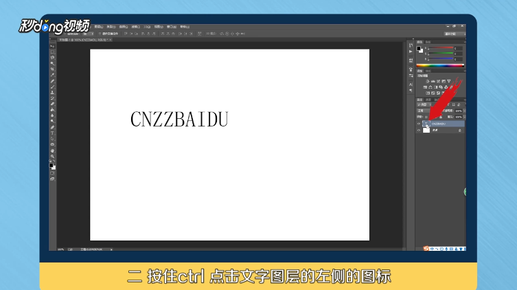This screenshot has height=290, width=517.
Task: Select the Magic Wand tool
Action: [52, 63]
